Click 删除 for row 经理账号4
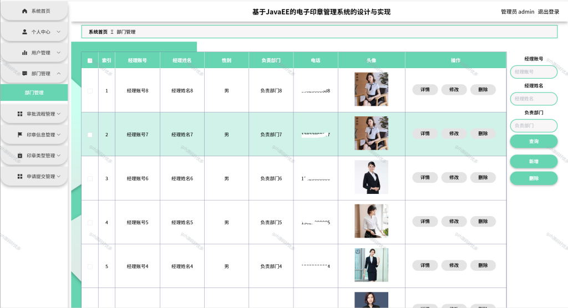The image size is (568, 308). pyautogui.click(x=483, y=266)
